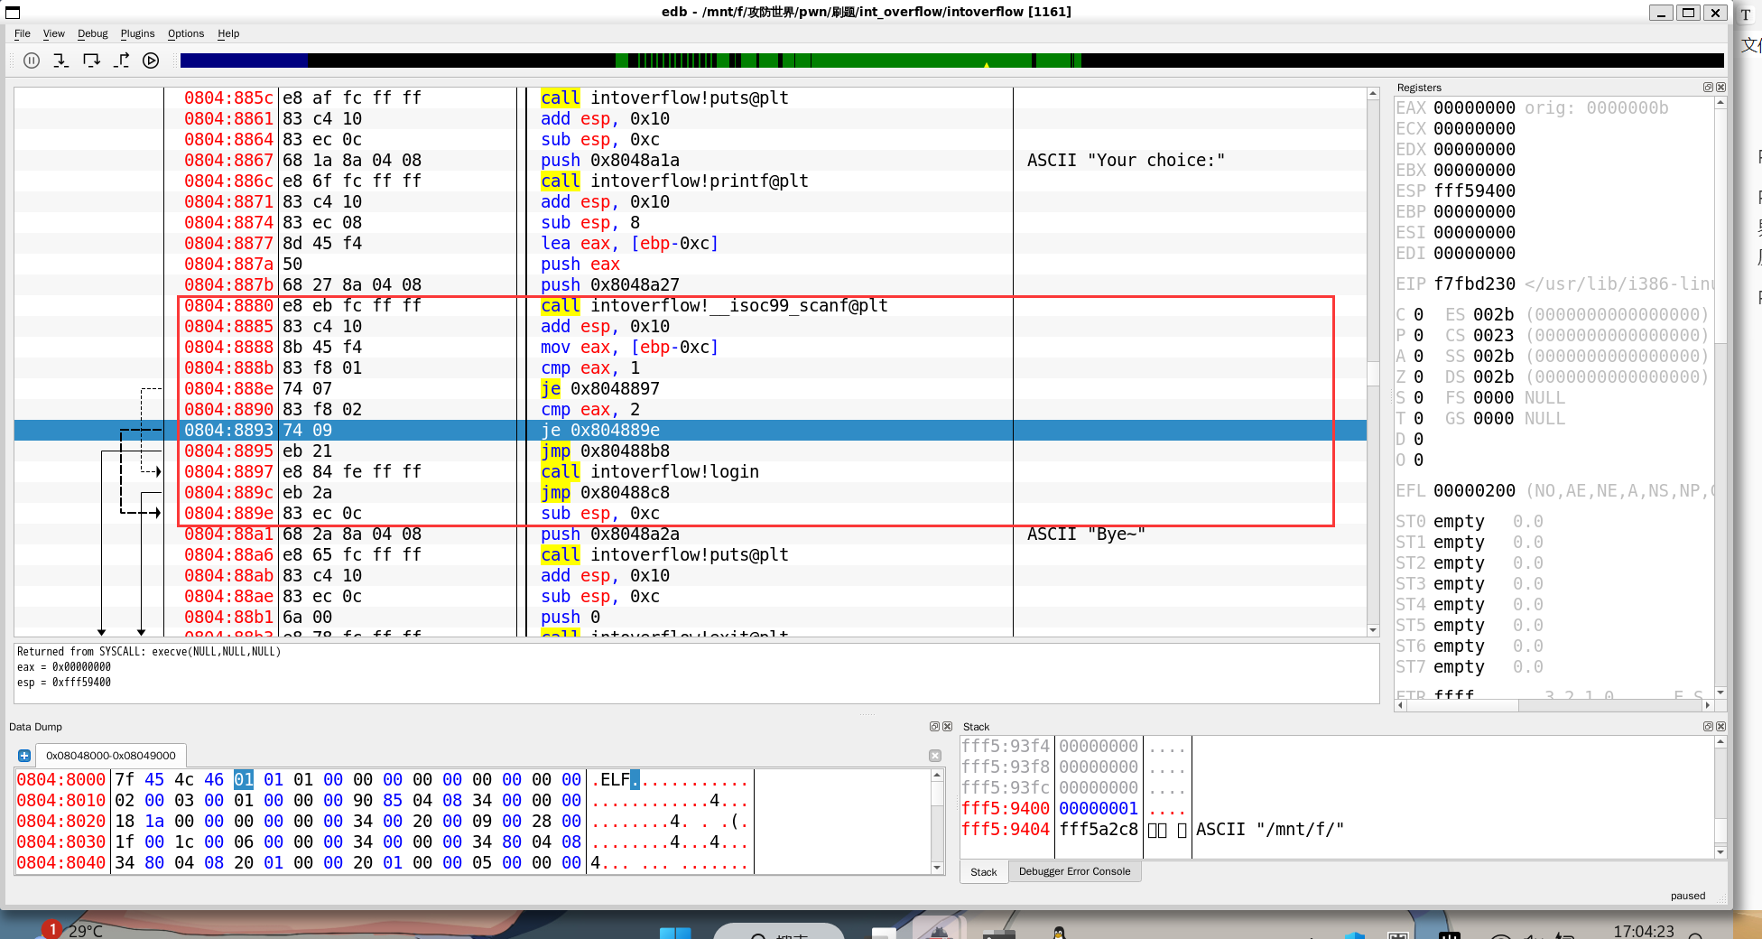The height and width of the screenshot is (939, 1762).
Task: Open the Options menu
Action: [186, 33]
